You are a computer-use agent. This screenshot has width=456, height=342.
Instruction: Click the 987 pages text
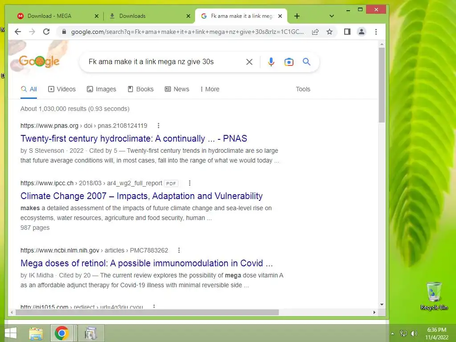(35, 228)
